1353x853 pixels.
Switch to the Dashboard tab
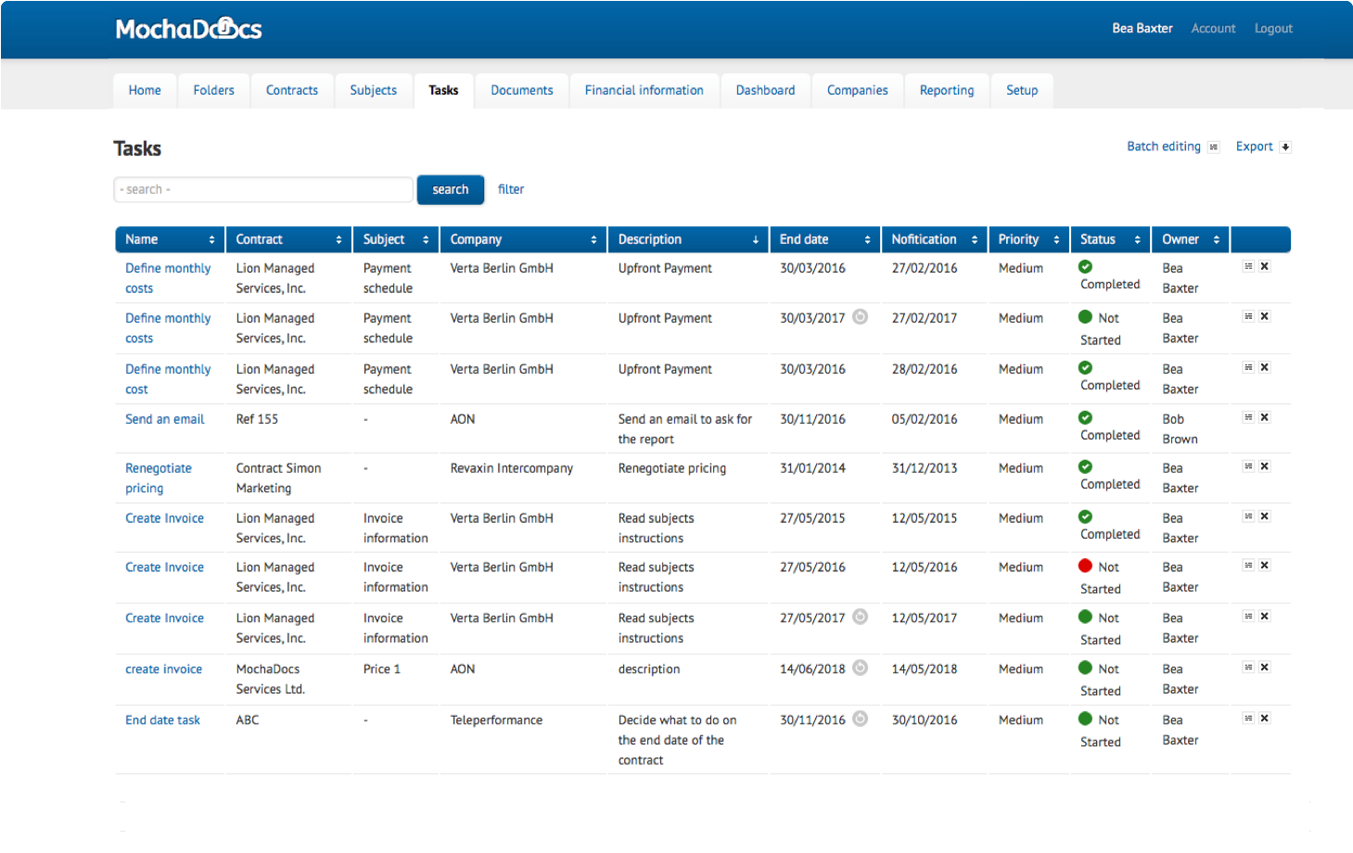pos(765,91)
